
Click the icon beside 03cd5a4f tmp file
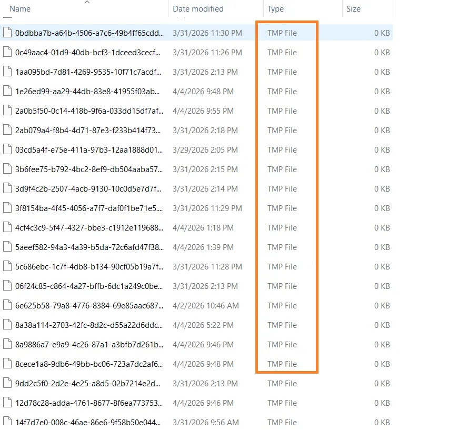click(6, 149)
